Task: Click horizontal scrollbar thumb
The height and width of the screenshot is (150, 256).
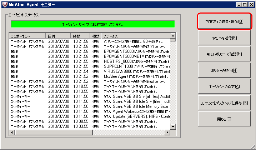Action: pos(54,132)
